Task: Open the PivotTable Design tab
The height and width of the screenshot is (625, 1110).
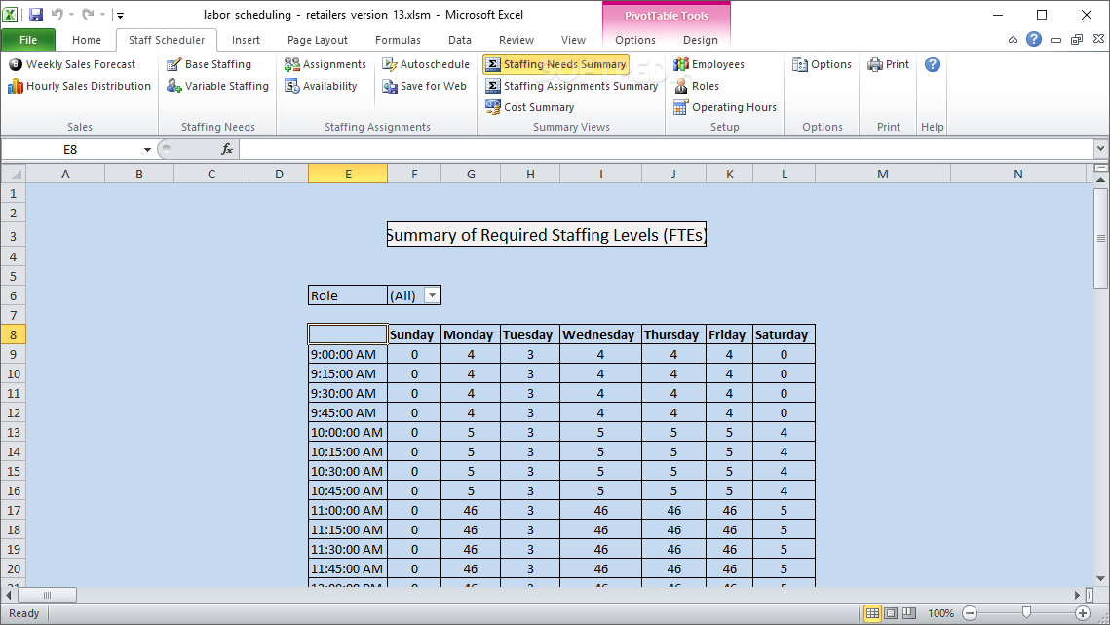Action: [701, 40]
